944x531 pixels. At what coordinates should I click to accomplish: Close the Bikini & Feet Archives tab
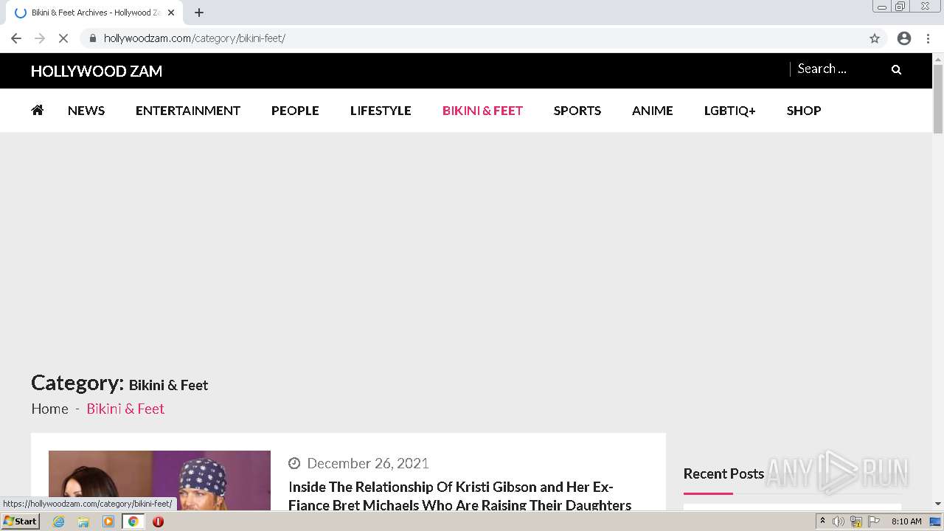(x=171, y=13)
